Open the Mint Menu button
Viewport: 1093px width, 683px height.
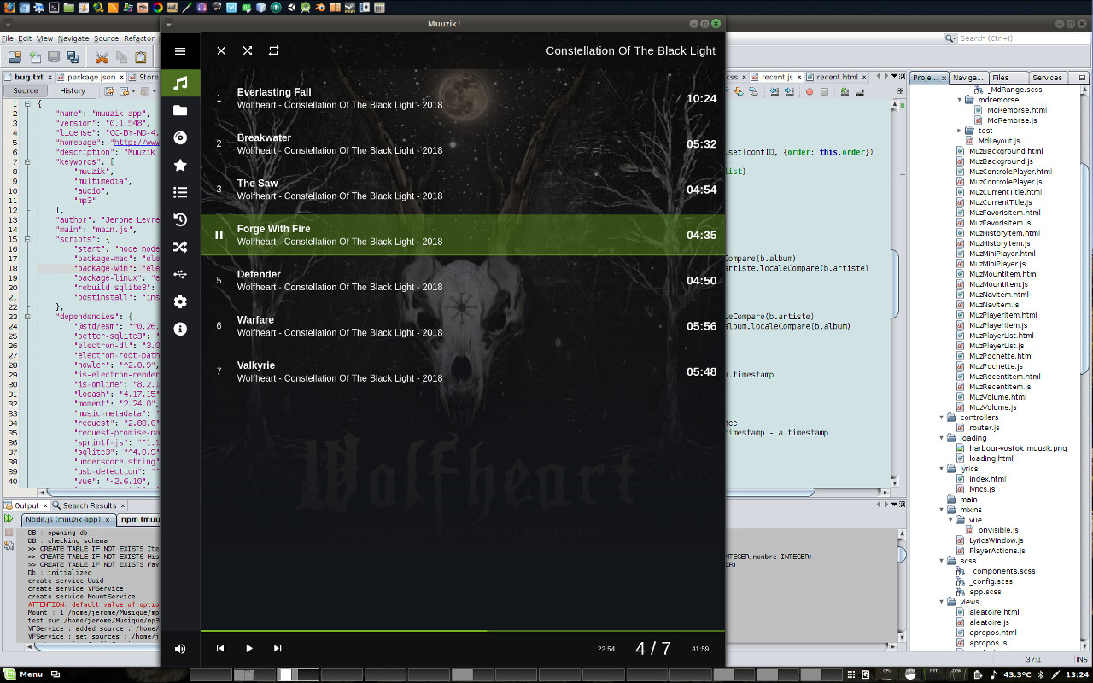click(x=23, y=674)
